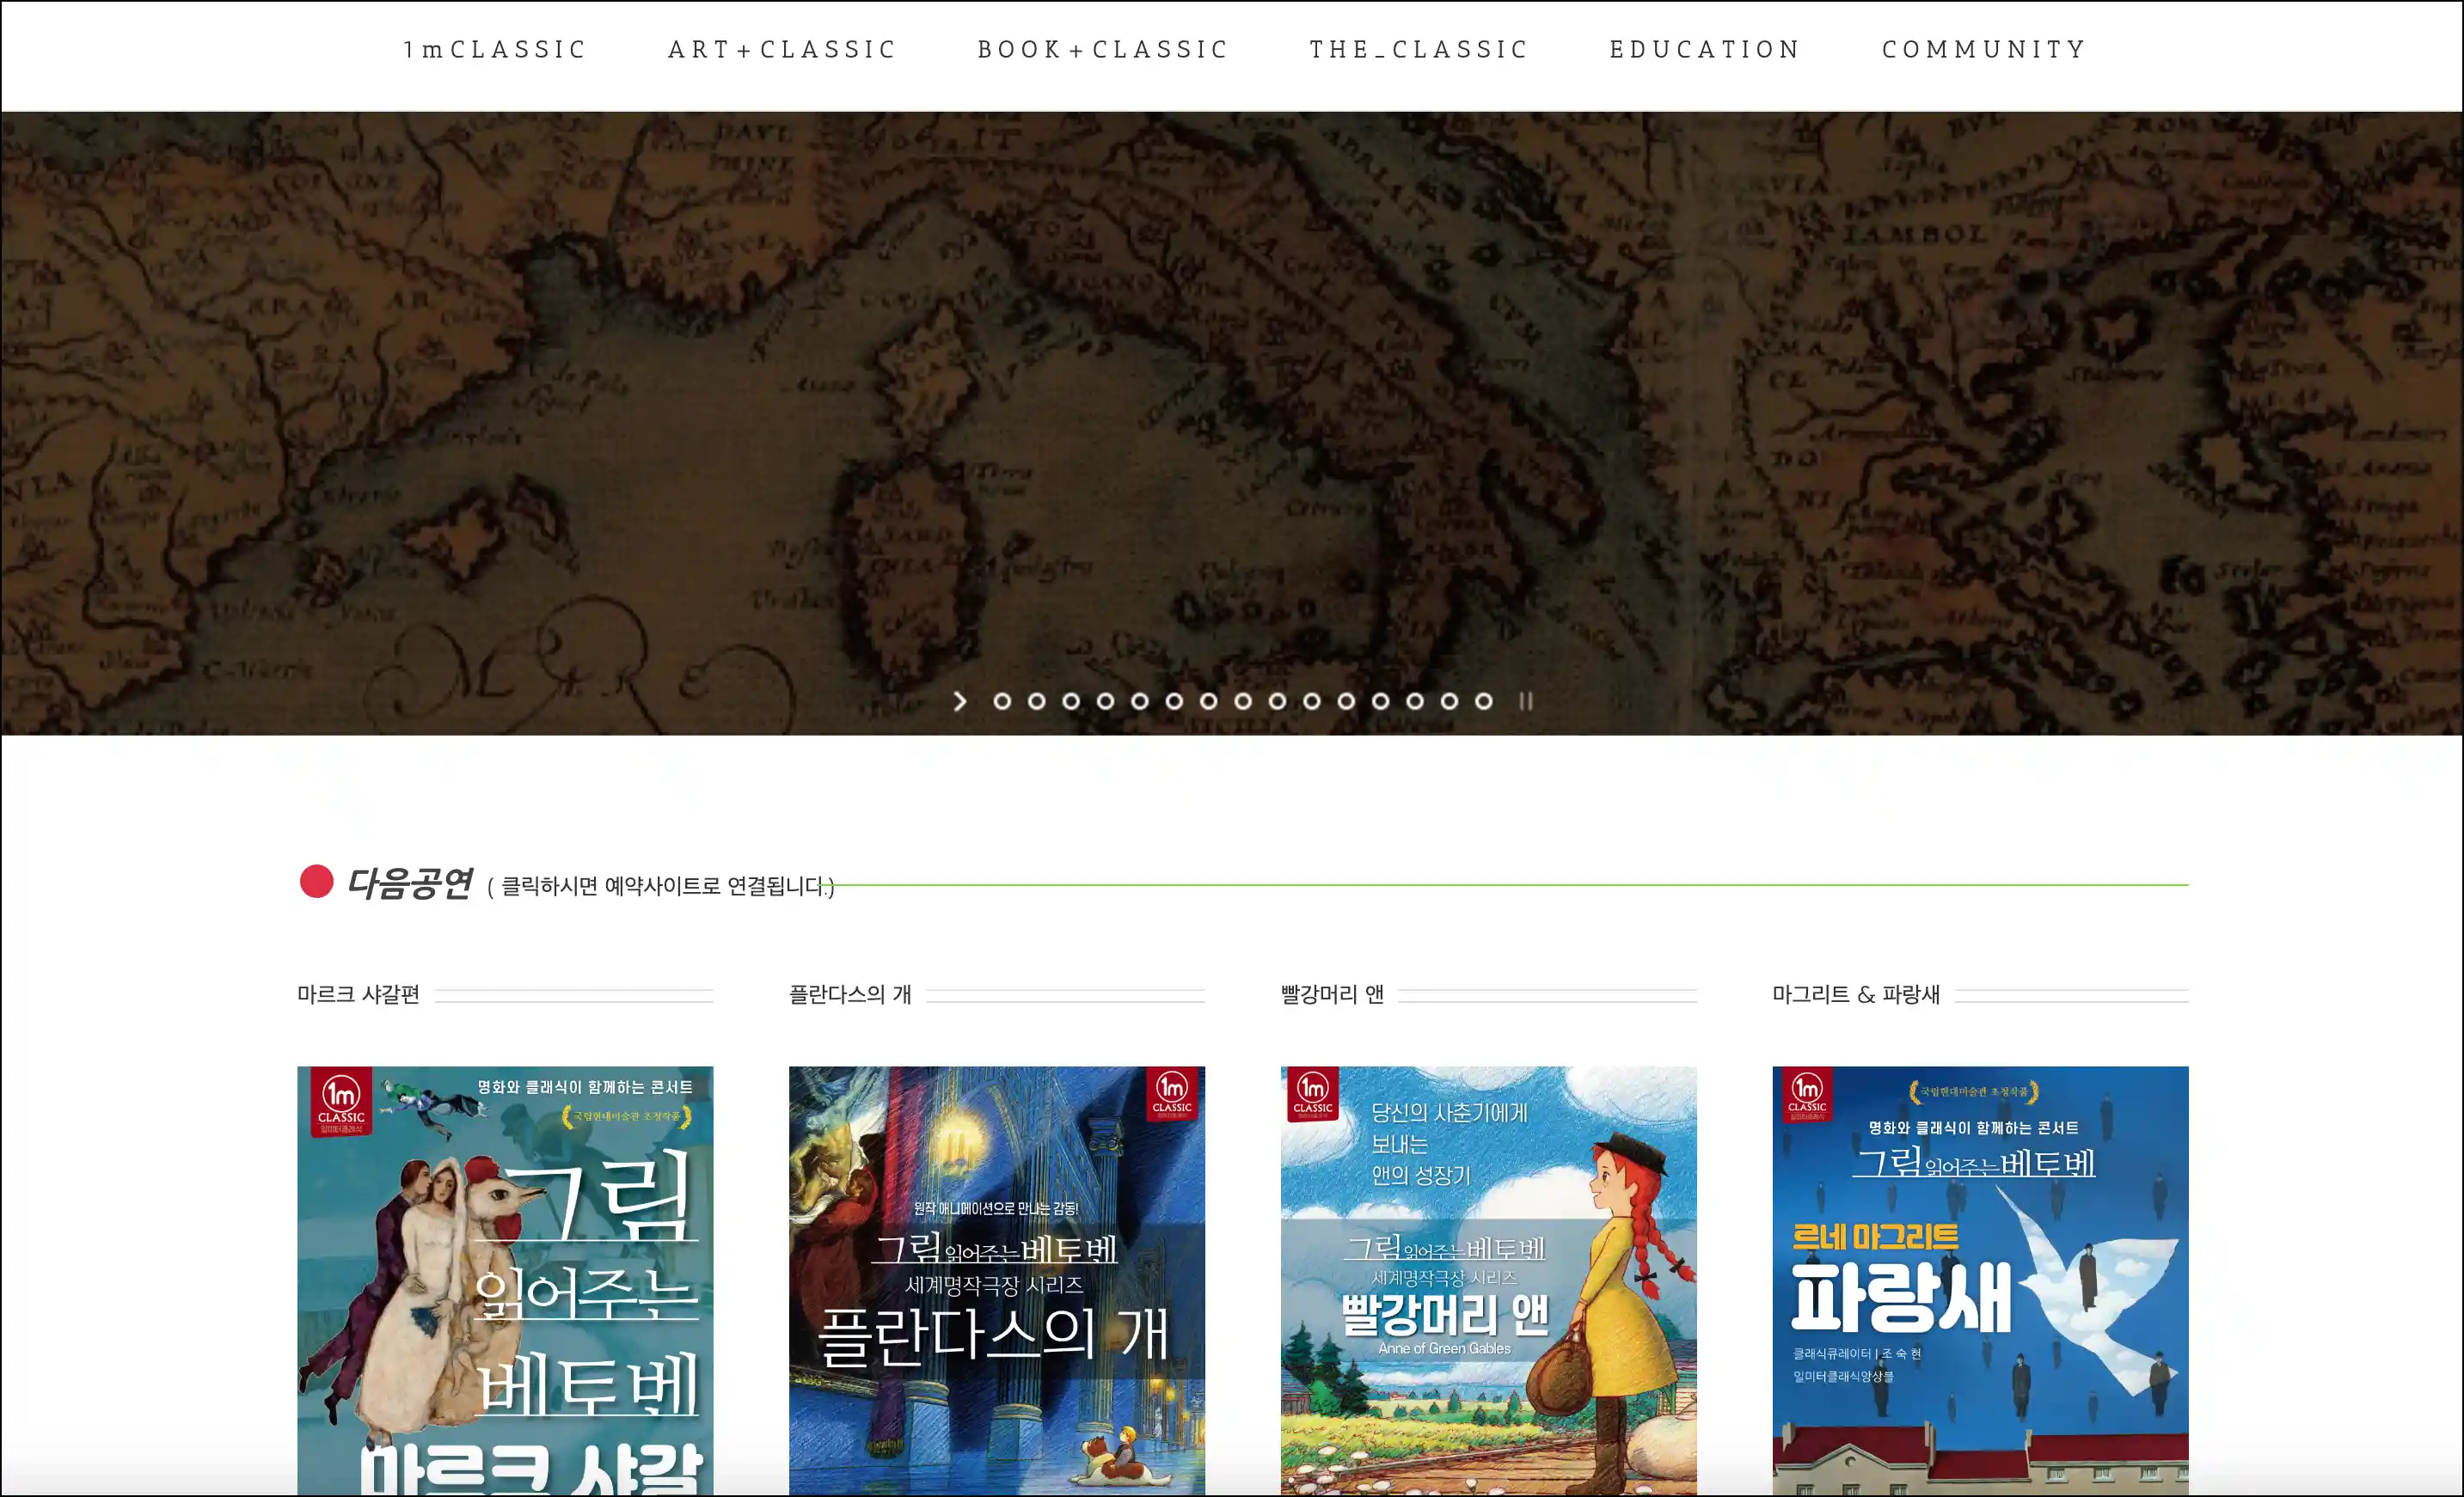The image size is (2464, 1497).
Task: Click the 다음공연 section heading
Action: tap(409, 883)
